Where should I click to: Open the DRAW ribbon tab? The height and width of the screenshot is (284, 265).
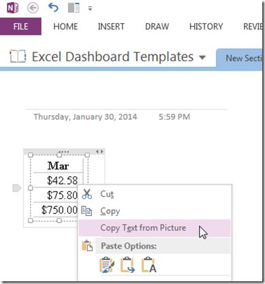pyautogui.click(x=157, y=27)
